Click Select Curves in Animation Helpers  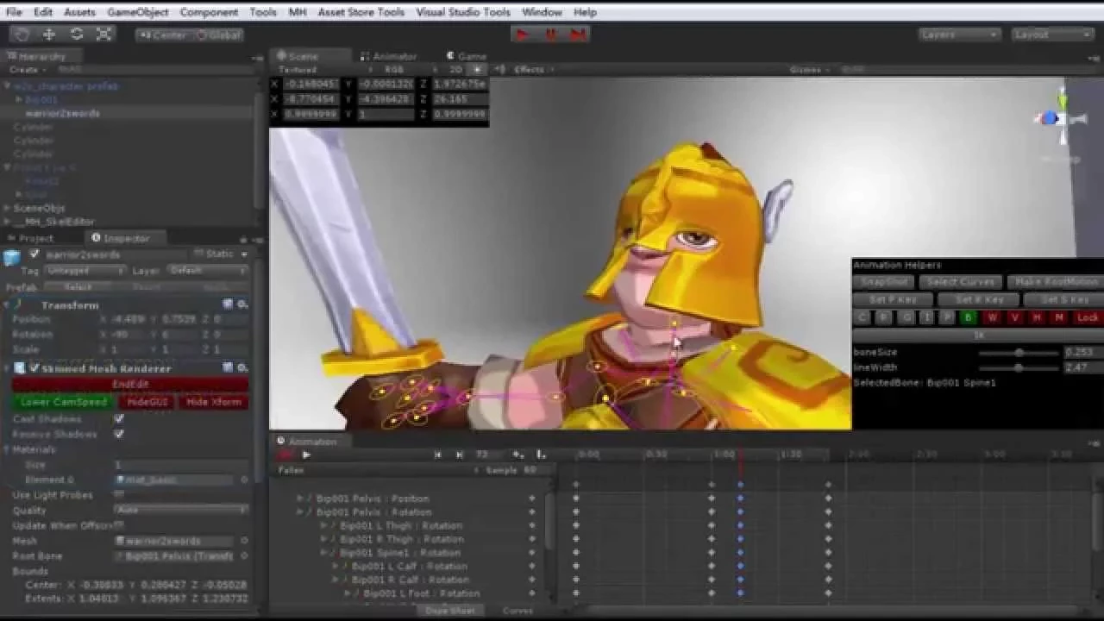[961, 282]
